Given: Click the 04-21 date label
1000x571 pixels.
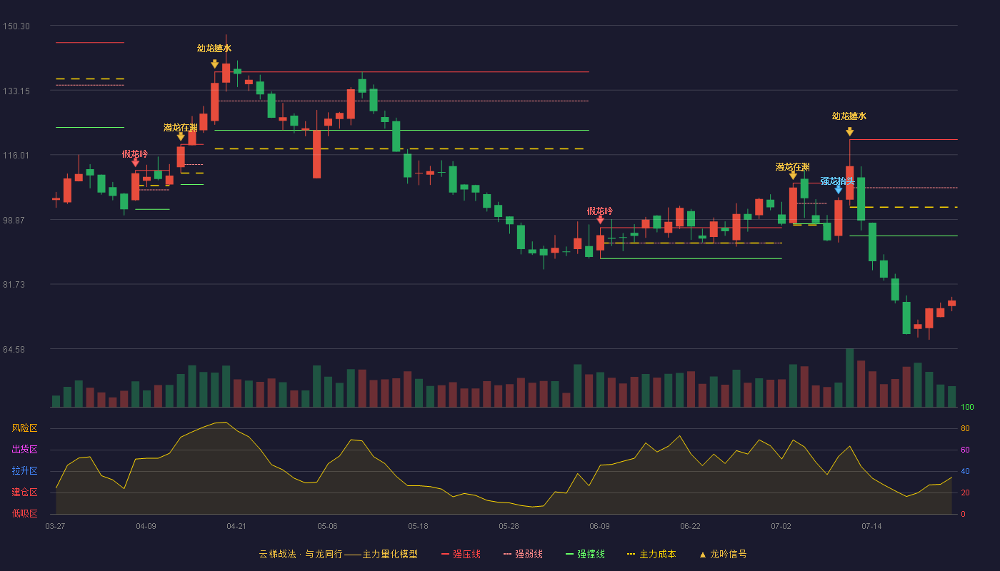Looking at the screenshot, I should pyautogui.click(x=236, y=526).
